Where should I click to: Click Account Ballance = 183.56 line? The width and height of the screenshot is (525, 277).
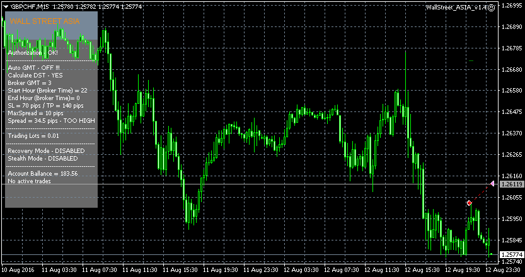pos(42,173)
